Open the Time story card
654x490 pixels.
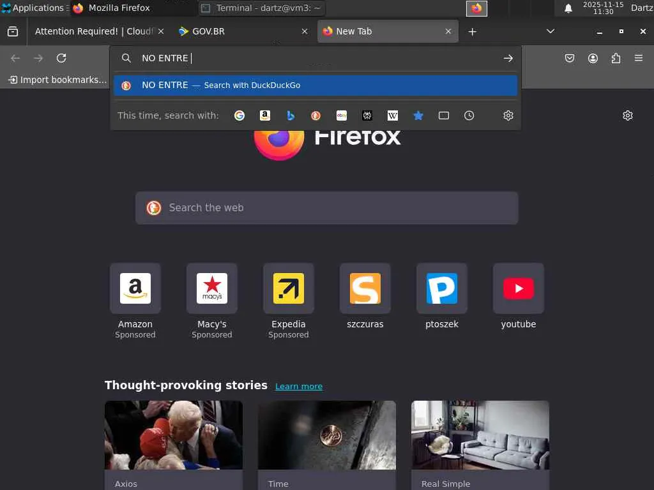coord(327,445)
